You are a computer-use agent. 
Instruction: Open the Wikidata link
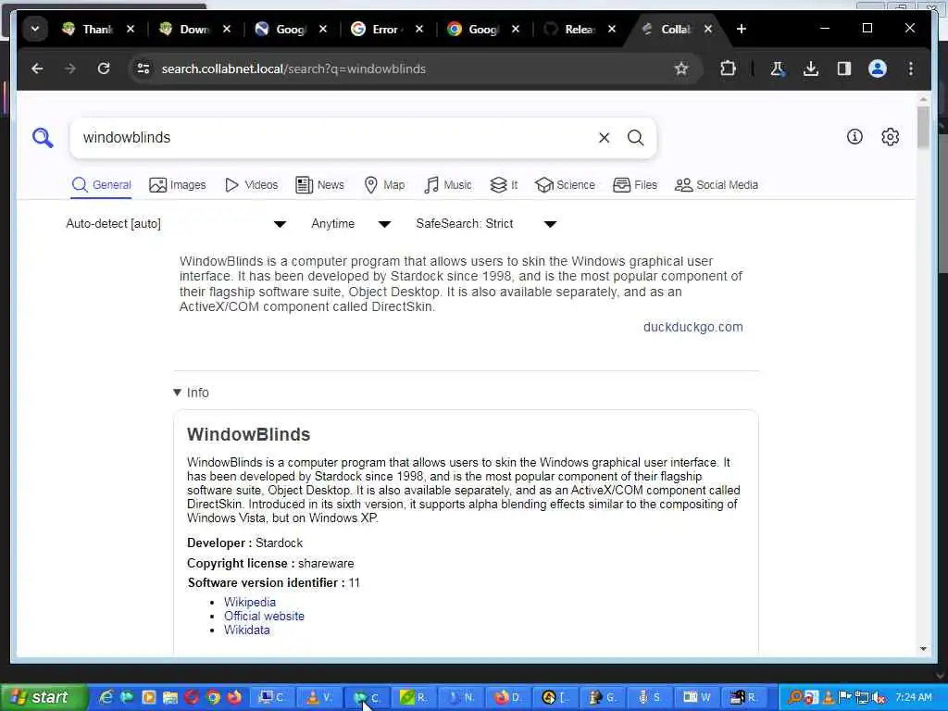point(246,630)
